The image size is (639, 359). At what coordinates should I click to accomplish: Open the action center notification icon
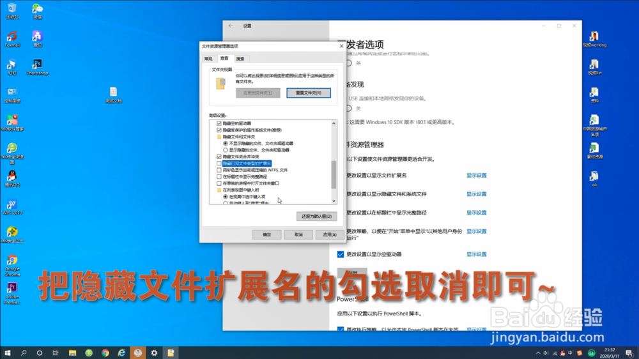pos(629,353)
